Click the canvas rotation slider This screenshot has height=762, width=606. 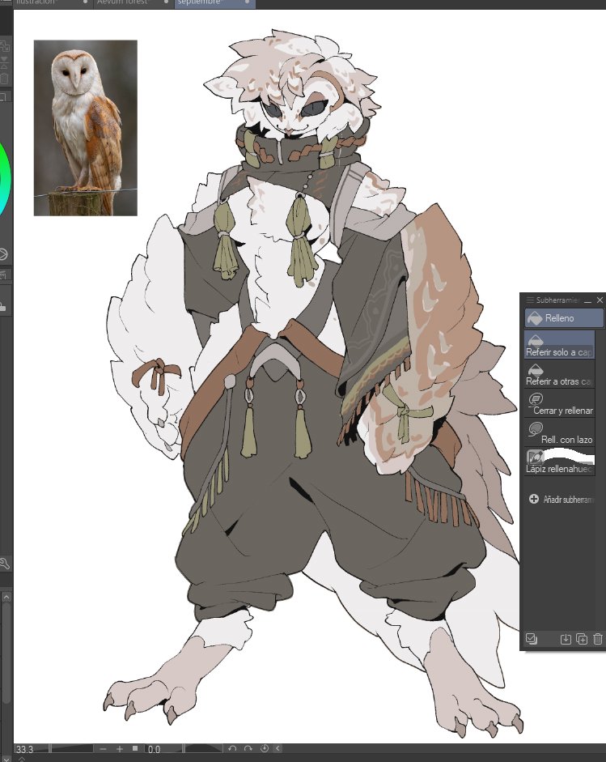point(203,749)
